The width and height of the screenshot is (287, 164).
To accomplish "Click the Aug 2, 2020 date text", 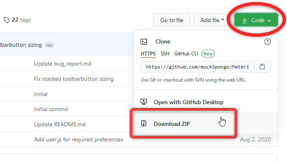I will 255,139.
